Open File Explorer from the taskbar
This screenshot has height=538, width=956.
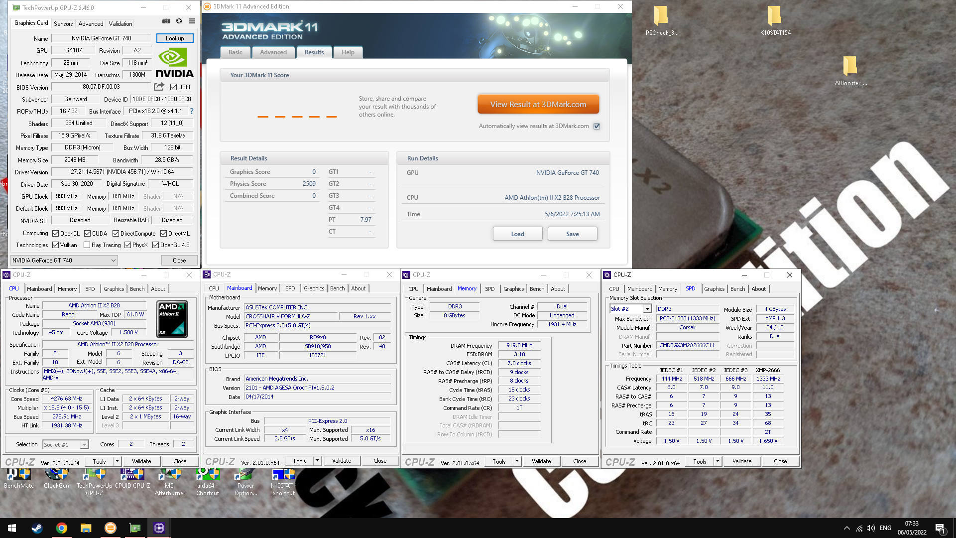click(86, 528)
